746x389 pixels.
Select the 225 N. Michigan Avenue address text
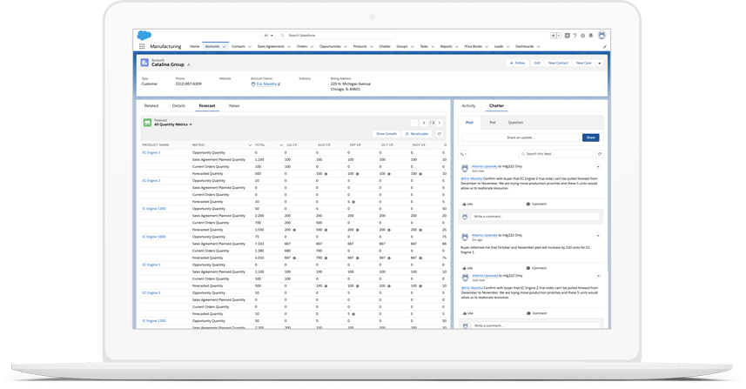pyautogui.click(x=351, y=84)
